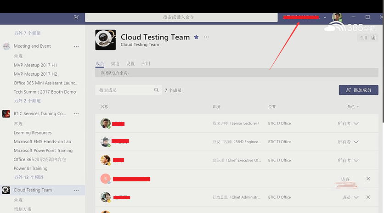Click the 职务 column header

[216, 107]
